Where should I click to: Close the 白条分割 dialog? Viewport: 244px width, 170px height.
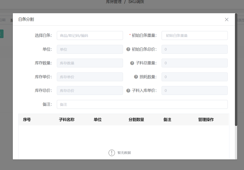point(227,20)
